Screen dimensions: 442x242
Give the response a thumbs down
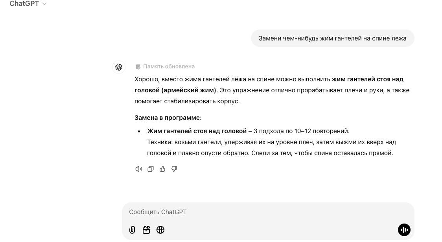174,169
